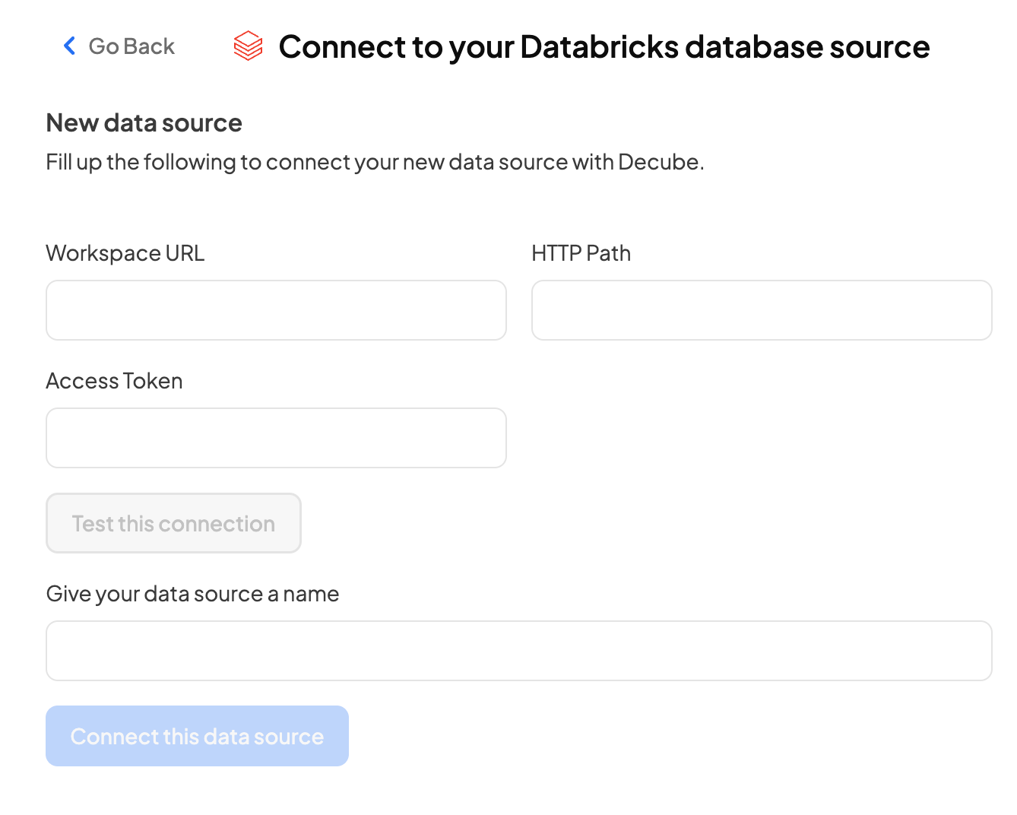
Task: Click the word 'Connect' in the page title
Action: [x=342, y=47]
